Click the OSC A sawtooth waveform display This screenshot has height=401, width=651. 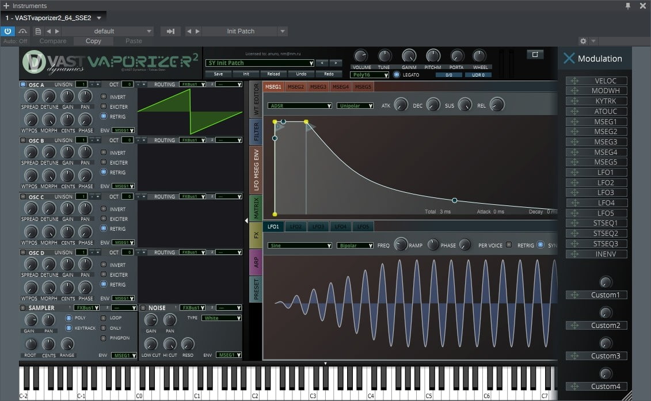[190, 111]
